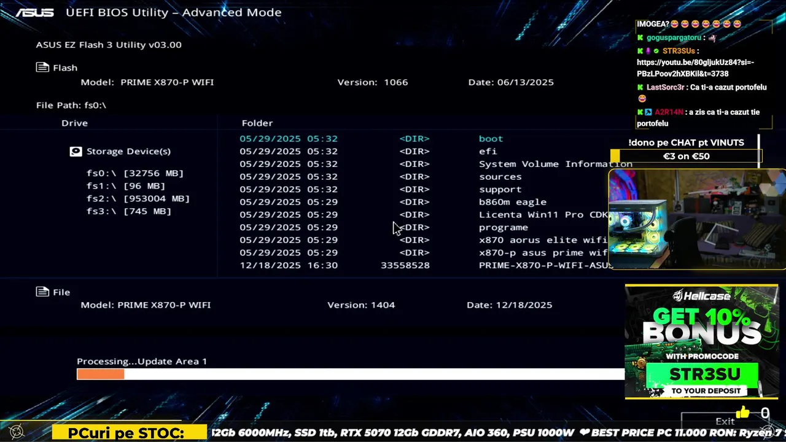Click the webcam video overlay
This screenshot has width=786, height=442.
pyautogui.click(x=697, y=219)
